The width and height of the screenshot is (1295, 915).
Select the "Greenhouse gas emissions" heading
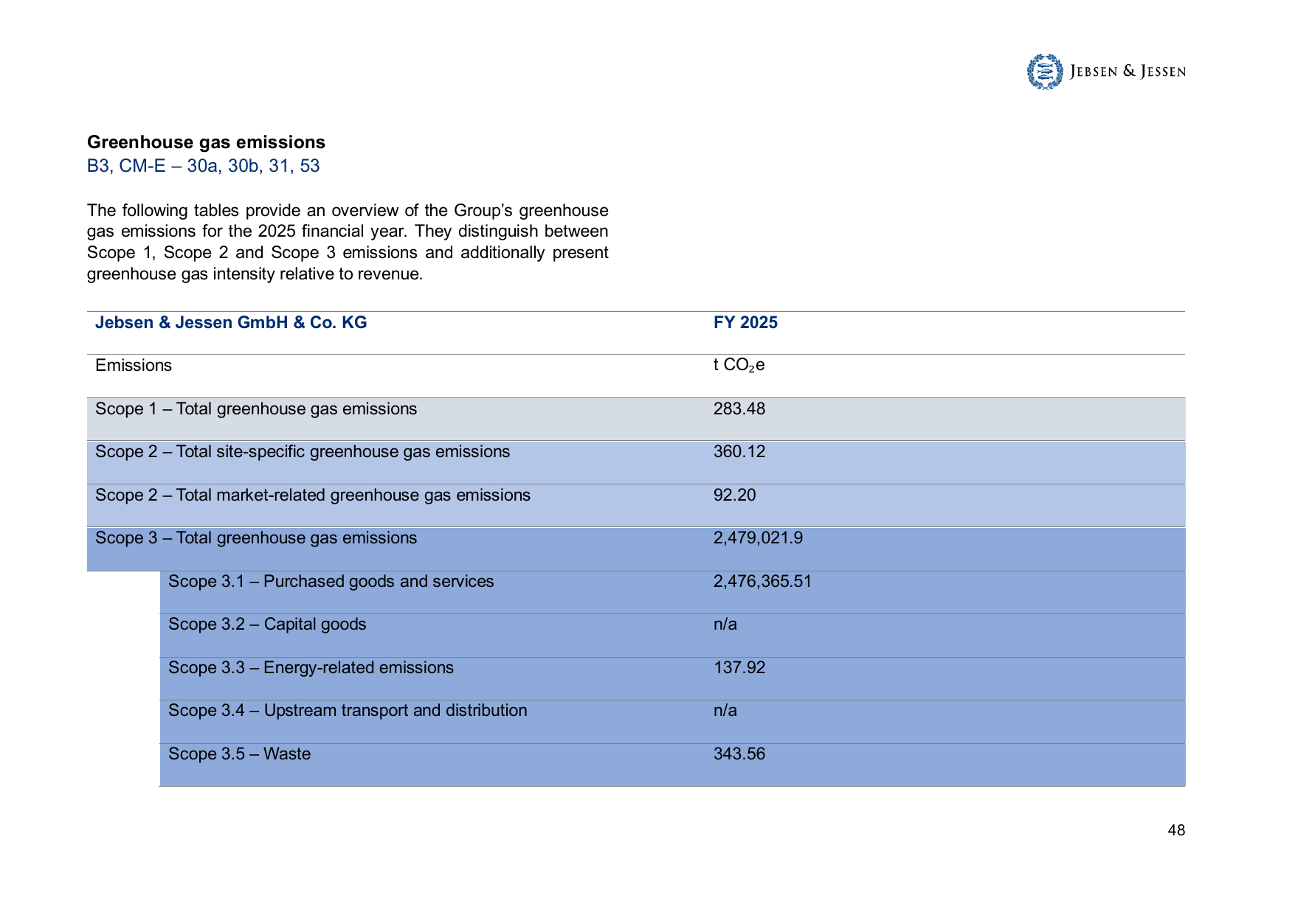click(206, 142)
